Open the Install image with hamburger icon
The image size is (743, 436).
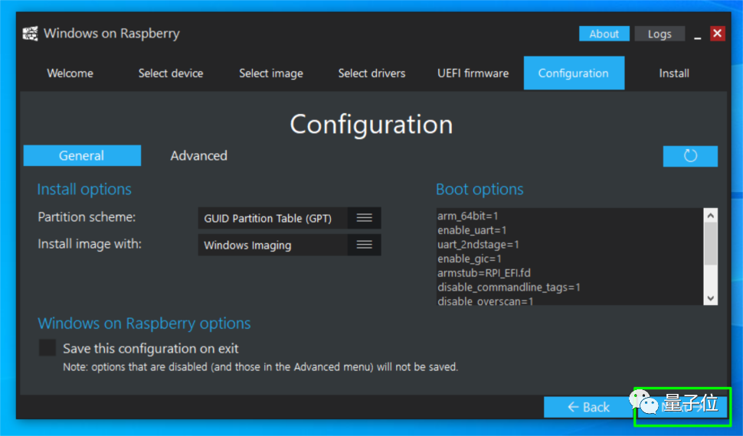coord(364,245)
